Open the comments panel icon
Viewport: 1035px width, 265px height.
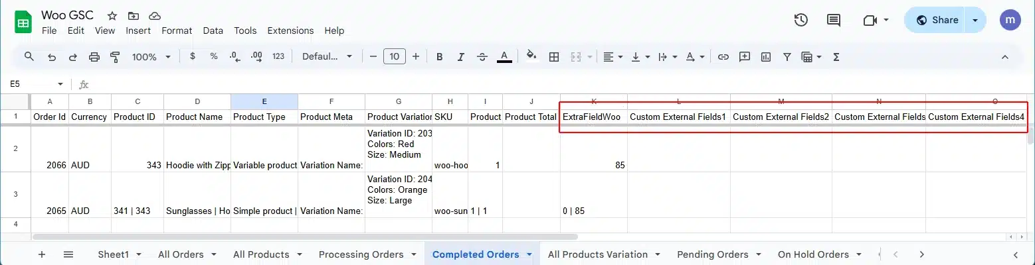coord(833,20)
